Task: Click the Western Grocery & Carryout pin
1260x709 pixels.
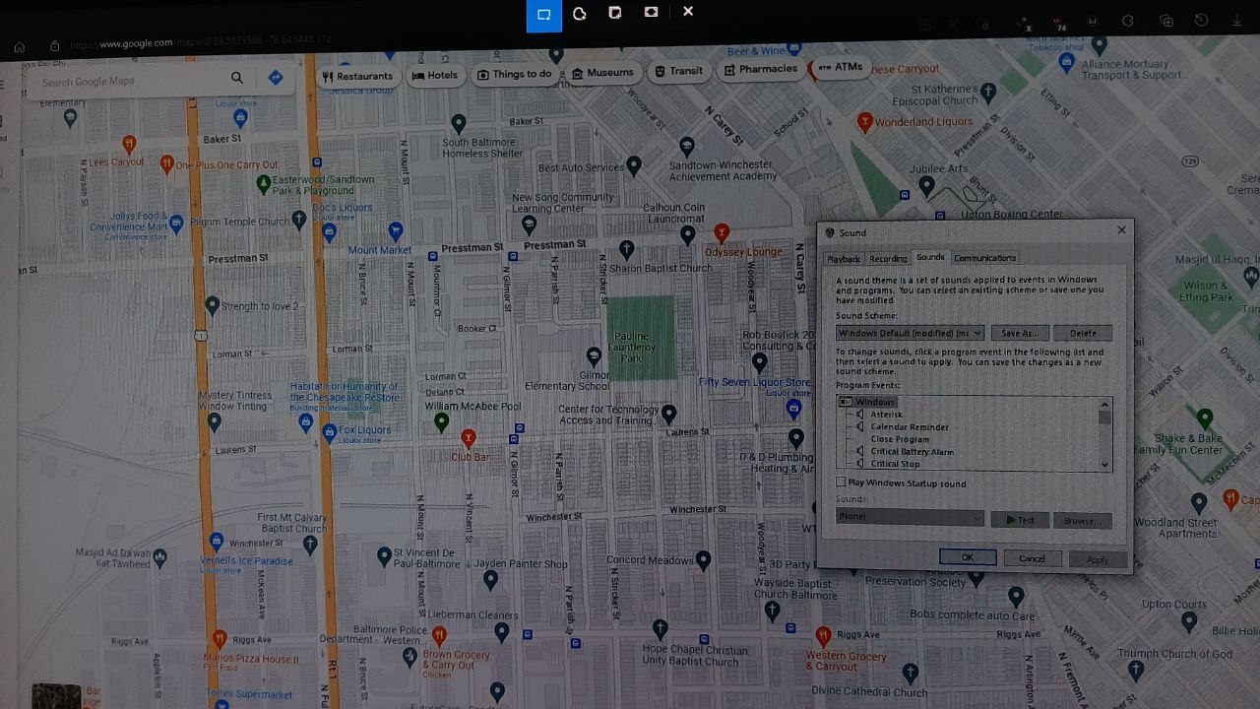Action: coord(823,636)
